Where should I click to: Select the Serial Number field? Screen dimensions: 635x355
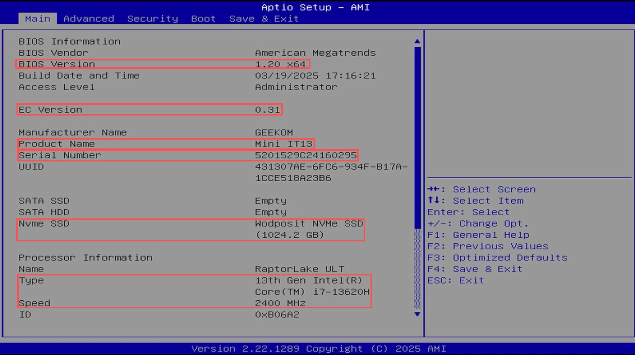pyautogui.click(x=188, y=155)
